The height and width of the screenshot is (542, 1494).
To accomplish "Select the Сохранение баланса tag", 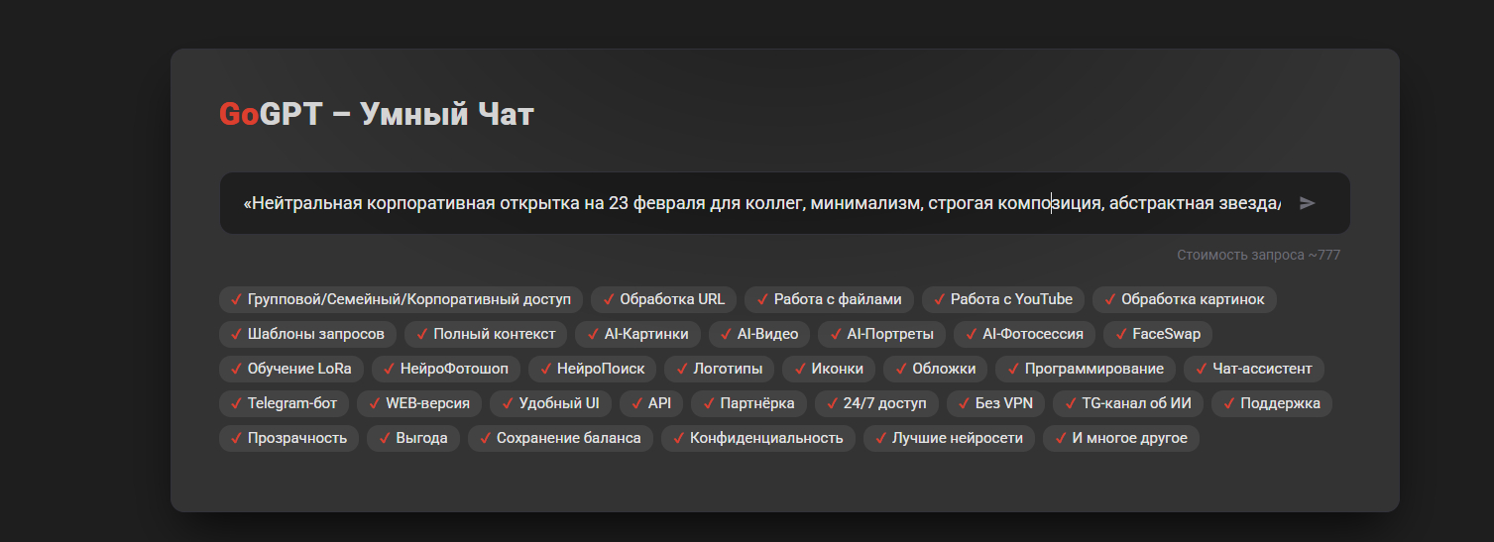I will pyautogui.click(x=560, y=438).
